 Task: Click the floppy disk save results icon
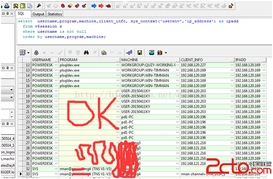click(139, 53)
